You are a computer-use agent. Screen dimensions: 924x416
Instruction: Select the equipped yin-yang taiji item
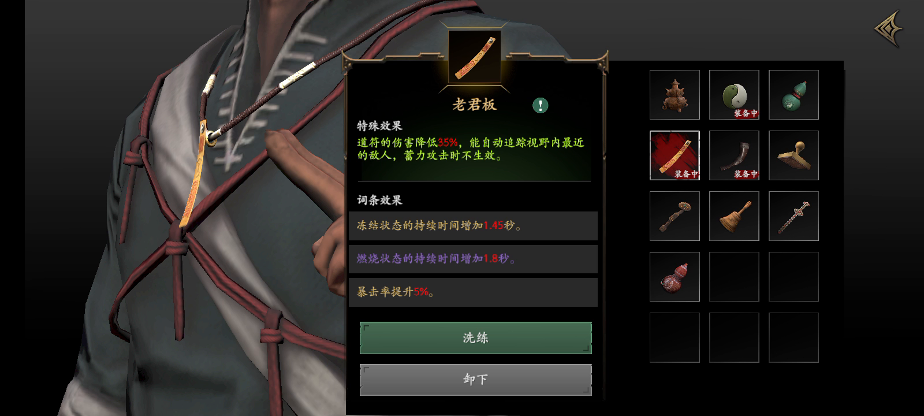(x=734, y=95)
